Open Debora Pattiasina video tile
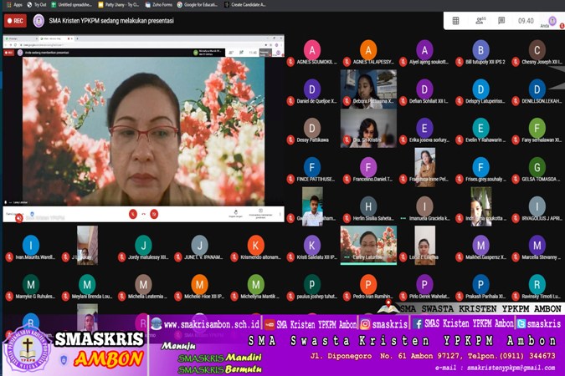The height and width of the screenshot is (376, 565). click(x=368, y=89)
